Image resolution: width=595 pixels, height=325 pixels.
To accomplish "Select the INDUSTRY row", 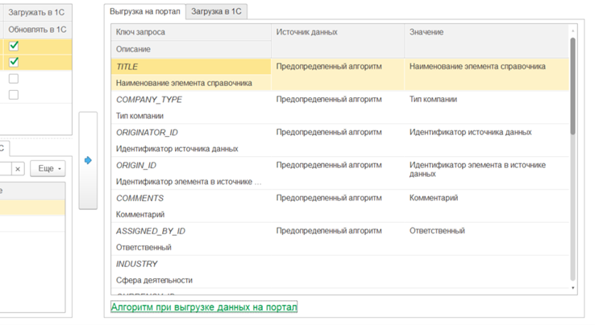I will (137, 264).
